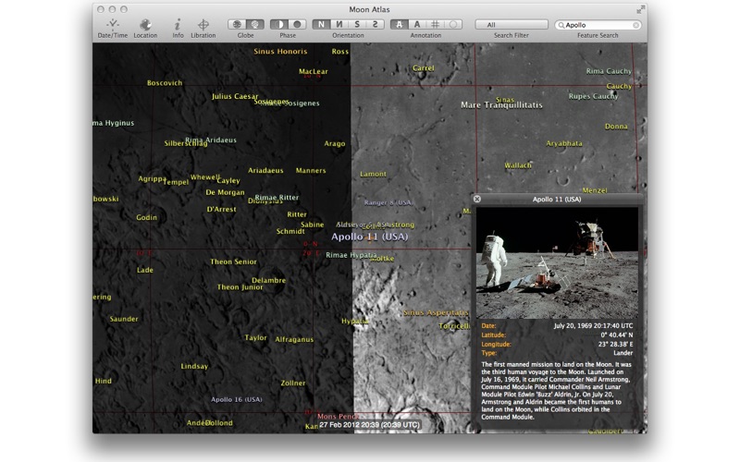Click the Alfraganus crater label
This screenshot has width=740, height=462.
[294, 339]
